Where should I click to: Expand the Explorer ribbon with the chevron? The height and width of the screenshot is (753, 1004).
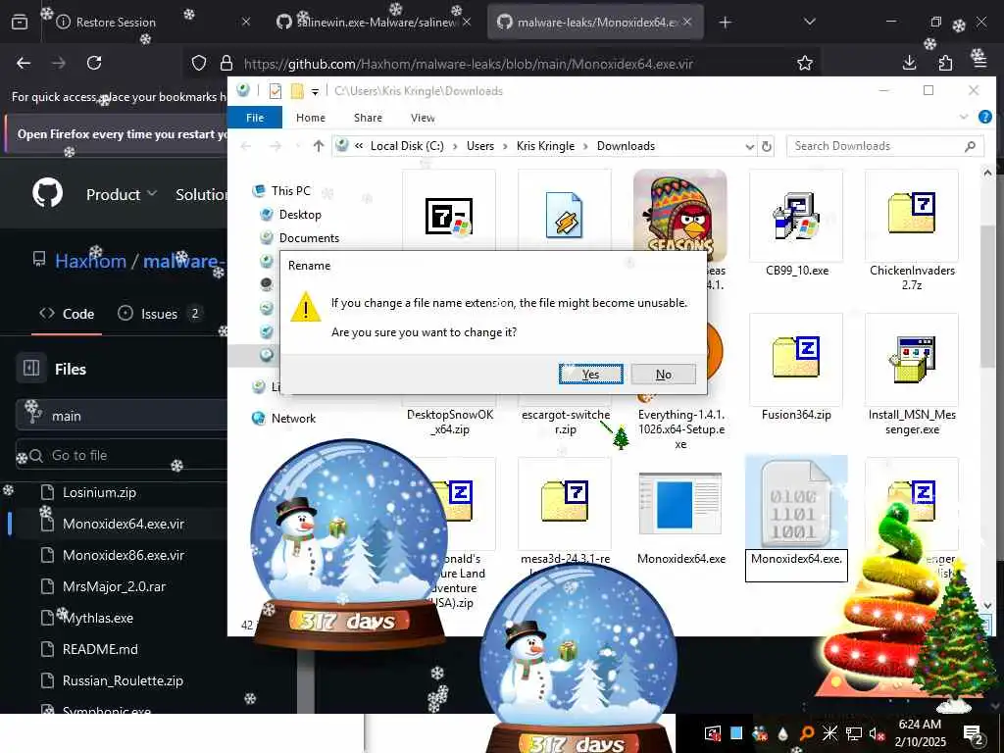click(x=964, y=118)
